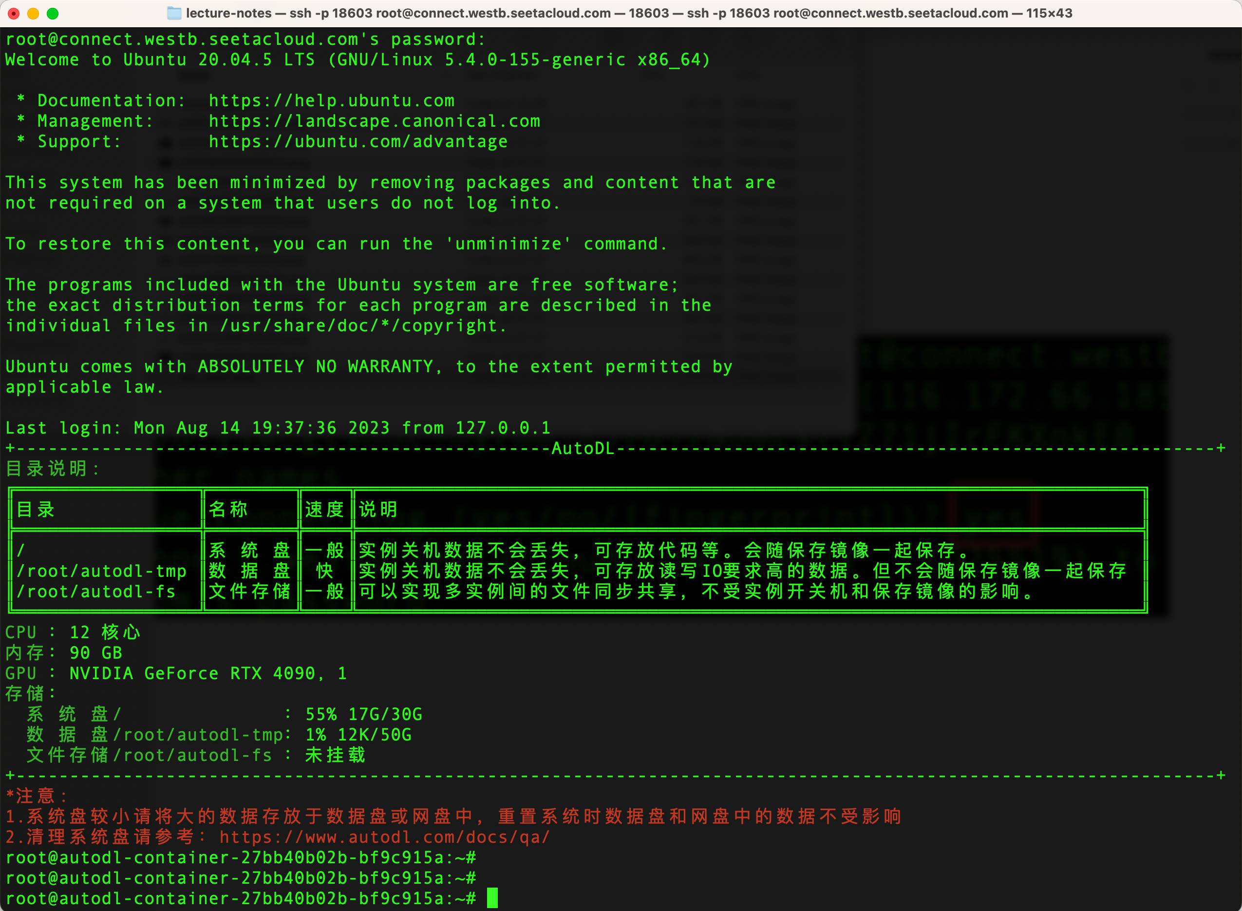
Task: Click the 目录 table header cell
Action: (x=36, y=510)
